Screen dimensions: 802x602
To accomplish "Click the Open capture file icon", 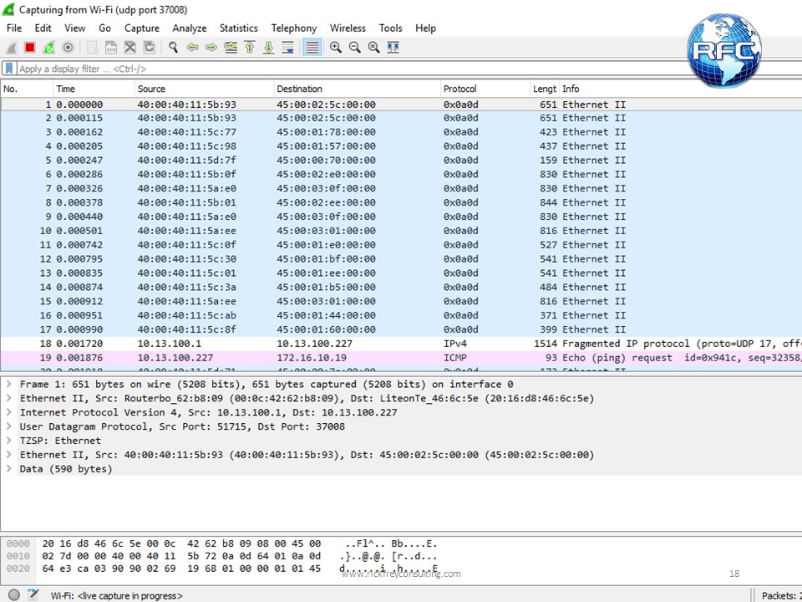I will click(92, 48).
